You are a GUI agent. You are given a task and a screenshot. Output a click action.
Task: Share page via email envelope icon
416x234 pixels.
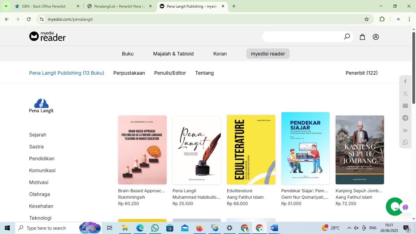coord(405,106)
